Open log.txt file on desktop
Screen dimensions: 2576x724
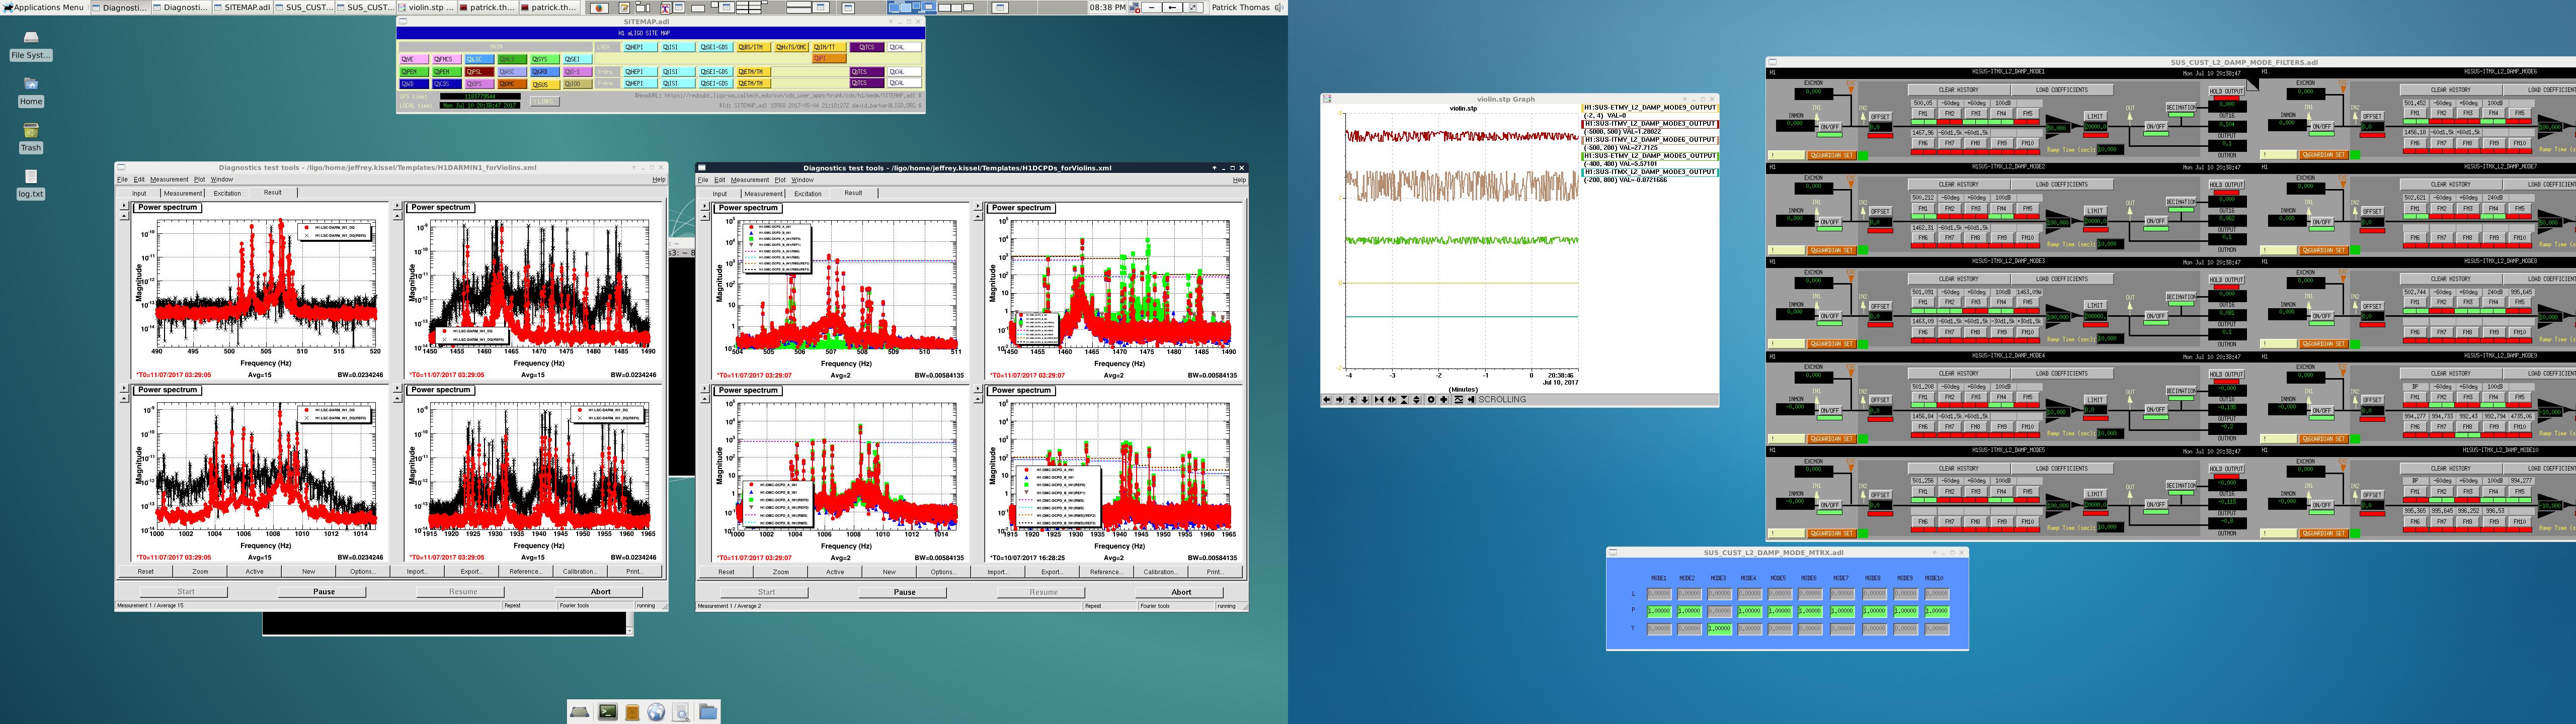pos(31,184)
